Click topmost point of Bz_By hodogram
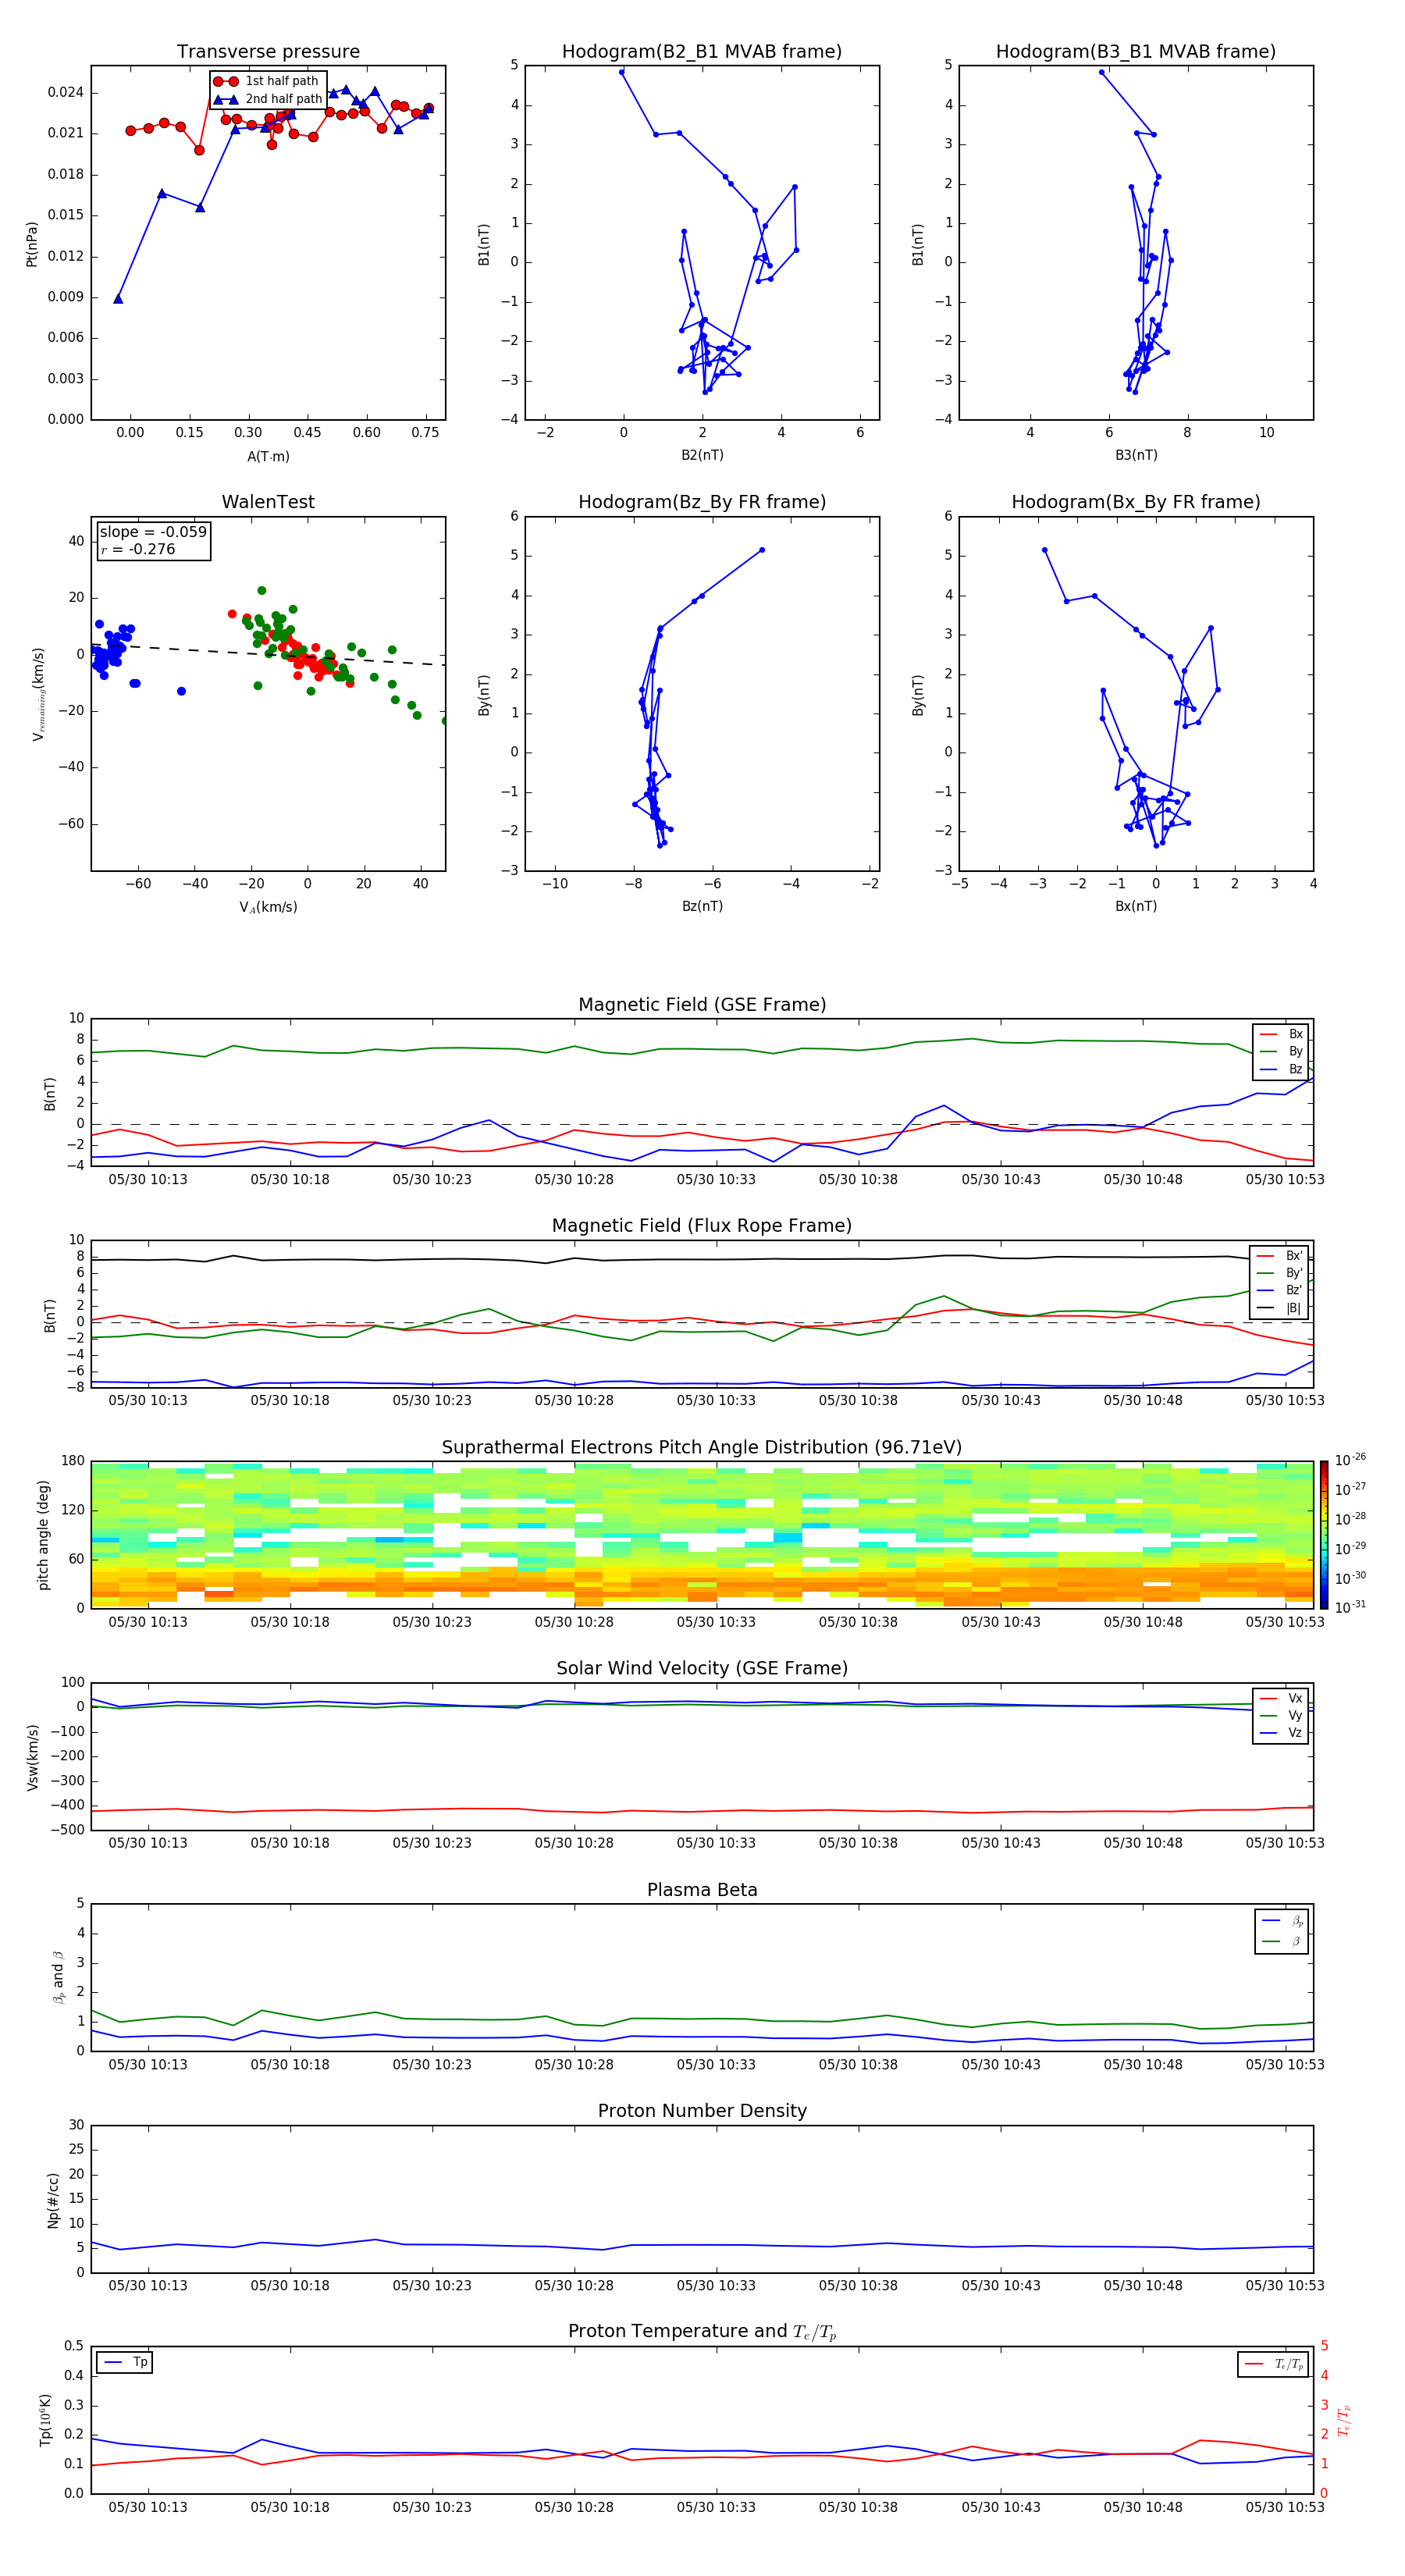 pos(762,550)
